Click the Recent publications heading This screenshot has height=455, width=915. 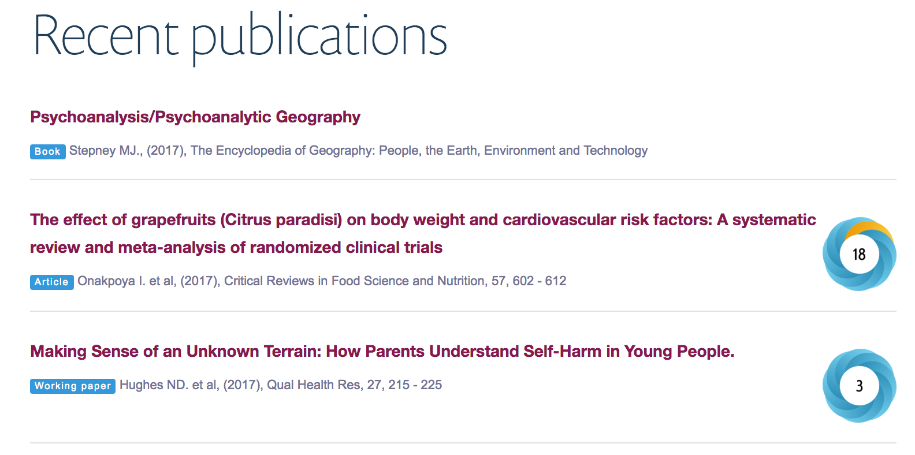(x=240, y=36)
